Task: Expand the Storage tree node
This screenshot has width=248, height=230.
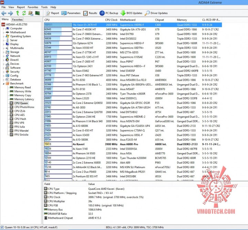Action: pos(4,52)
